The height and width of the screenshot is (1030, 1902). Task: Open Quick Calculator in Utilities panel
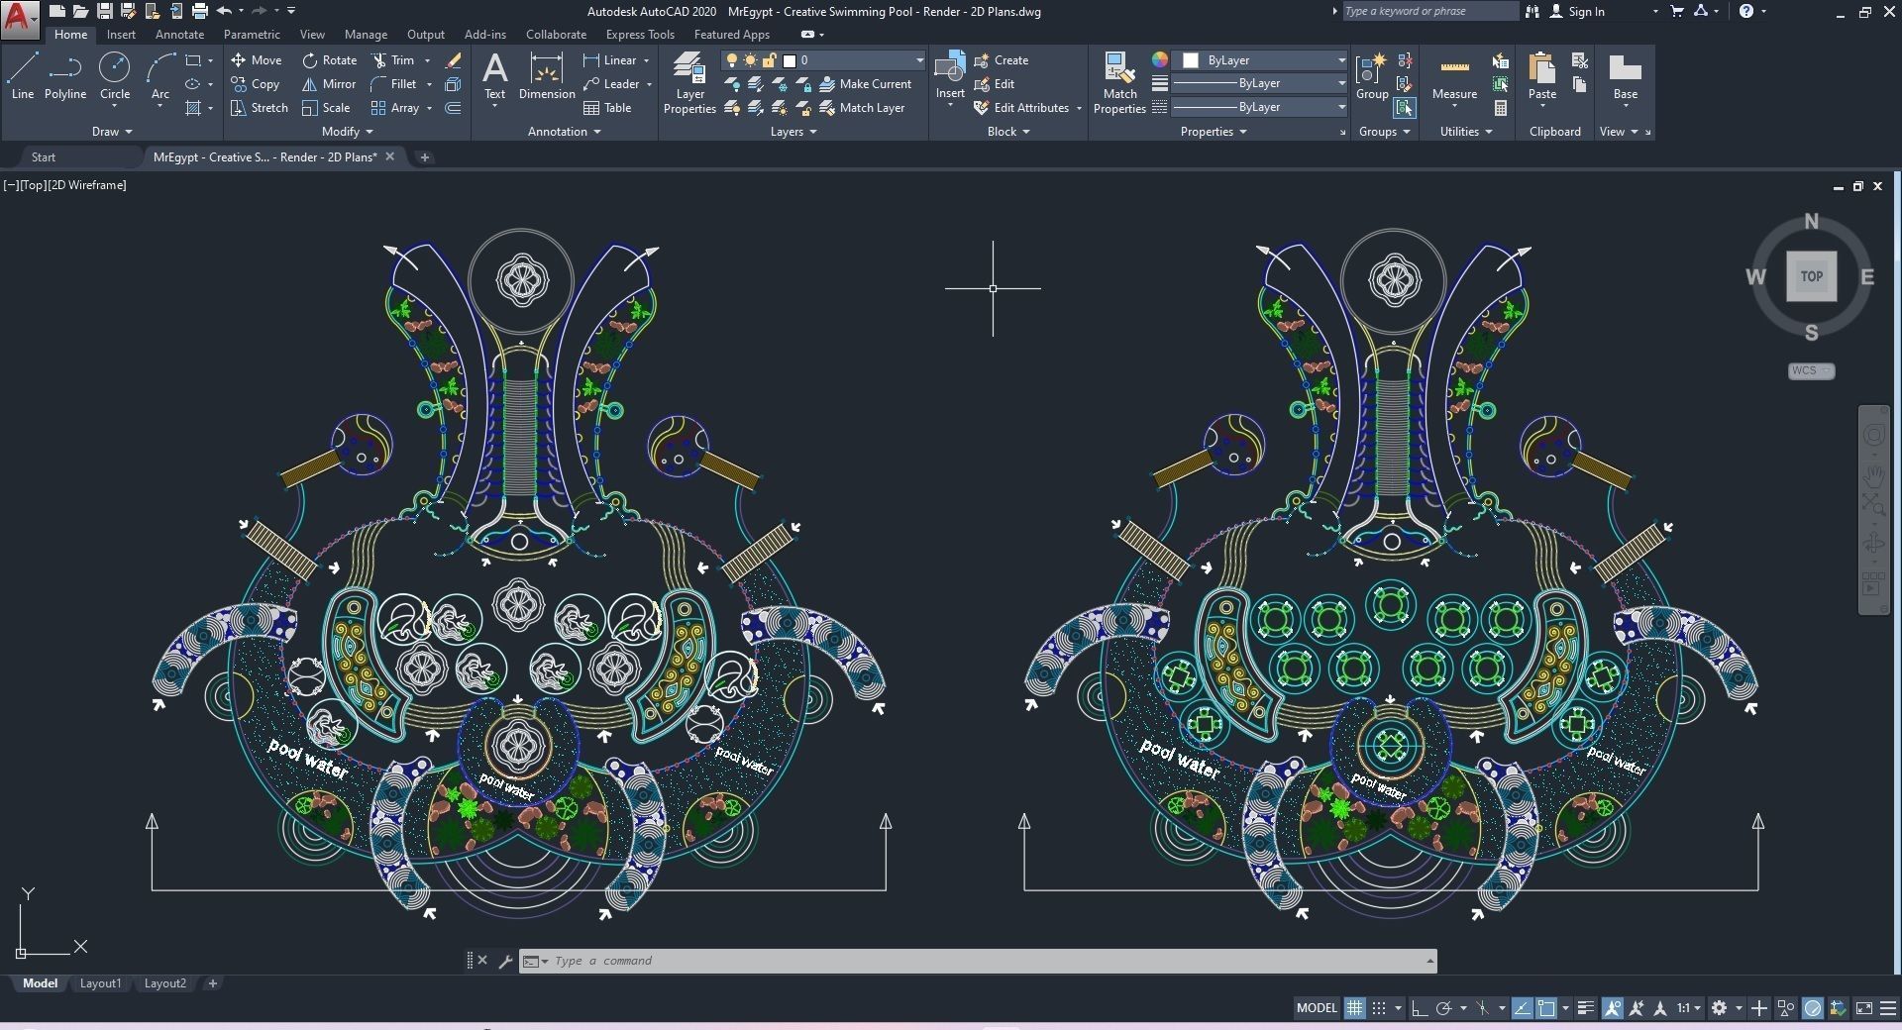[1501, 108]
